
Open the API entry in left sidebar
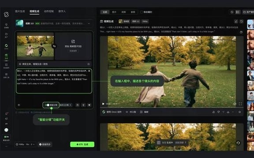tap(6, 124)
